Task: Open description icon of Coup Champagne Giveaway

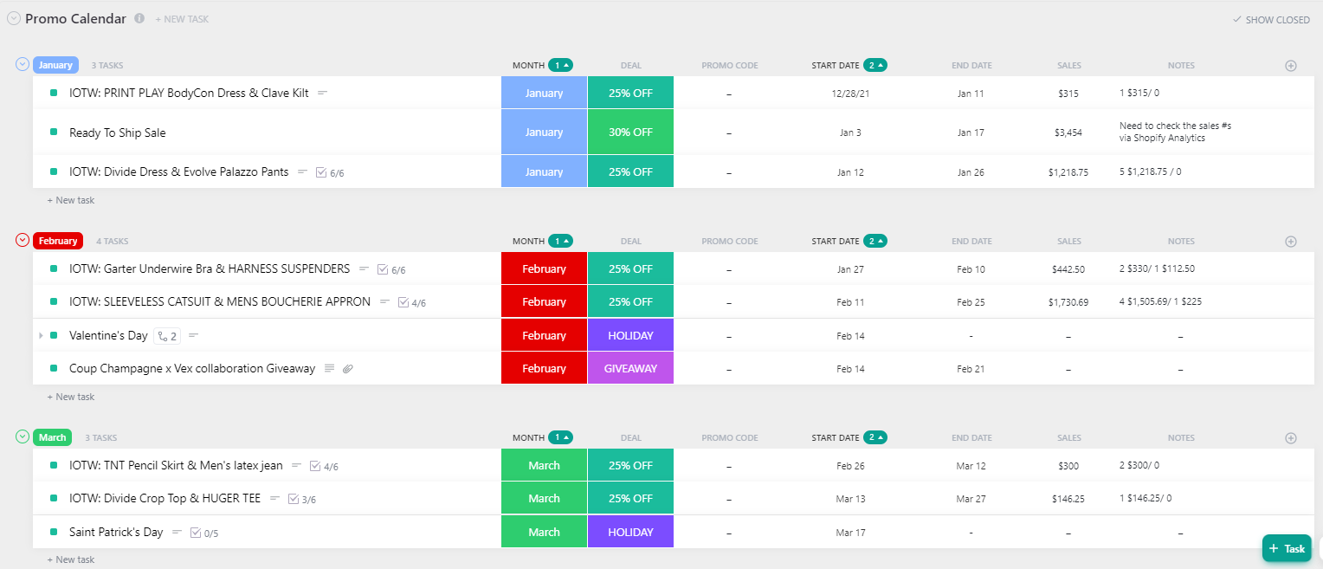Action: coord(329,368)
